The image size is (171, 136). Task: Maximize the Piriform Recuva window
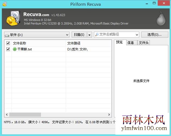(x=154, y=3)
